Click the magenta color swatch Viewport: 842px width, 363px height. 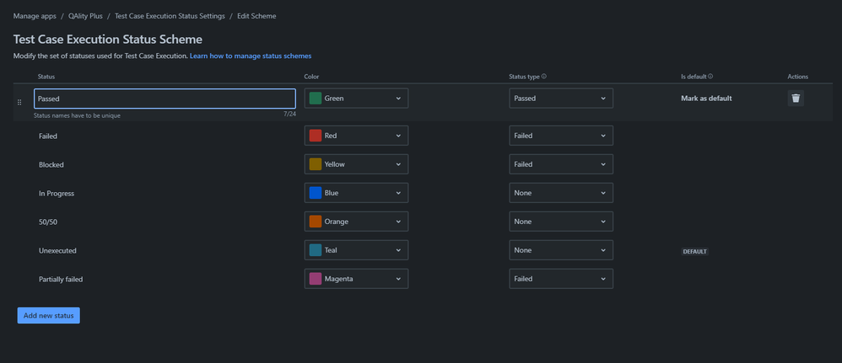(x=316, y=279)
